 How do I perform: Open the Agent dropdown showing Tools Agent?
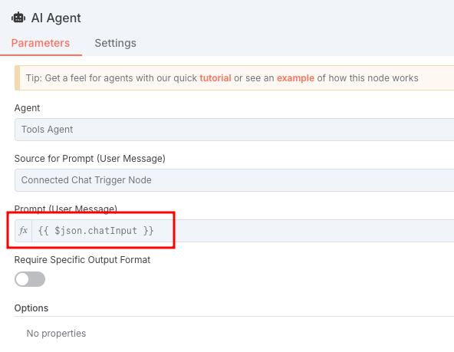(234, 130)
